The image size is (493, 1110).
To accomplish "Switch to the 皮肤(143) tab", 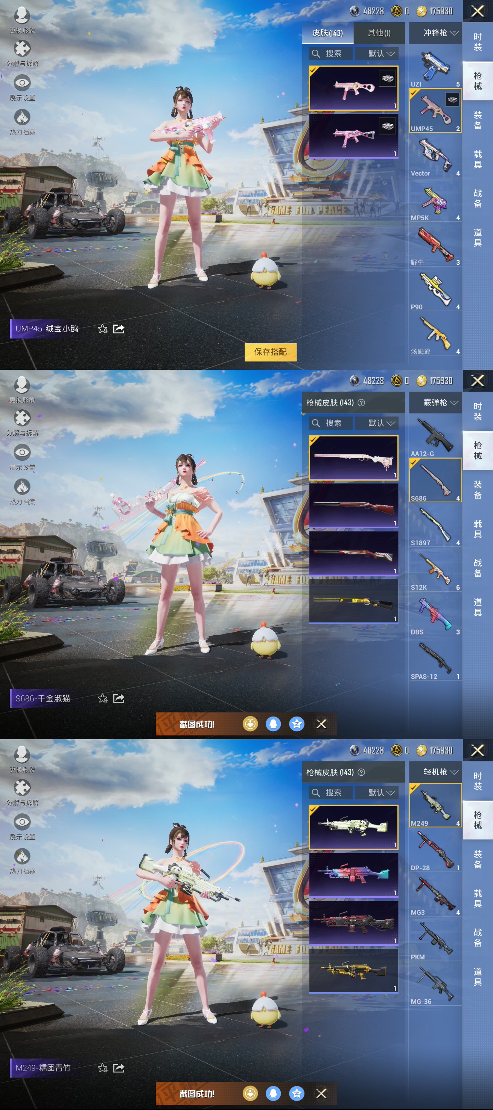I will coord(328,33).
